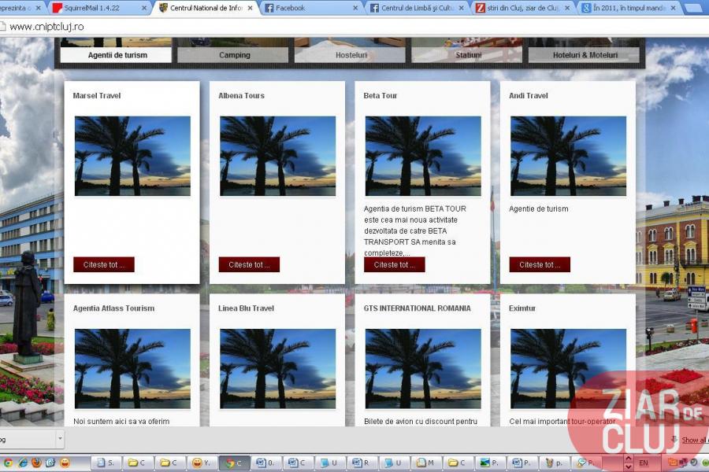This screenshot has height=472, width=709.
Task: Switch to the SquirrelMail 1.4.22 tab
Action: click(99, 8)
